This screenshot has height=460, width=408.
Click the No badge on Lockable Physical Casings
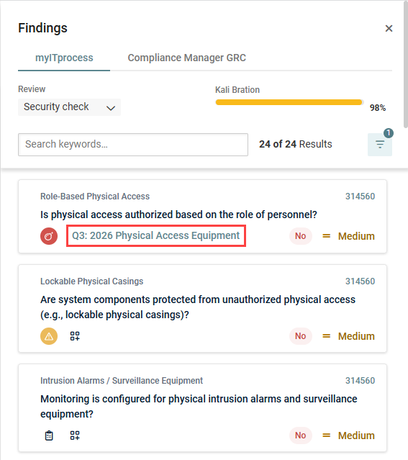coord(300,336)
